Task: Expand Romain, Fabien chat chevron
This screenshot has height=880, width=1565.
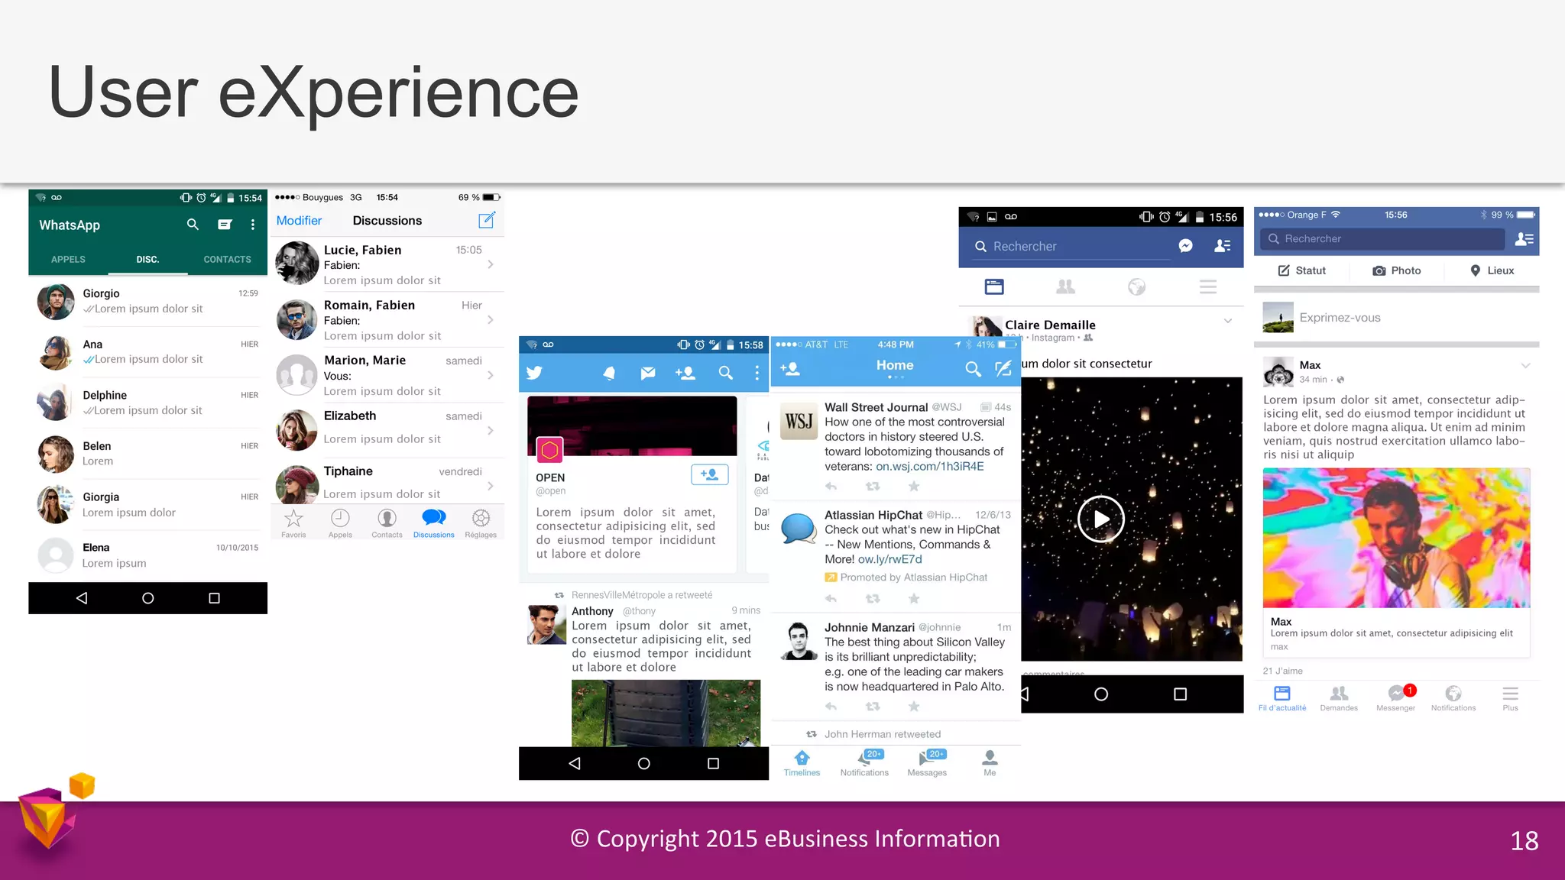Action: point(491,320)
